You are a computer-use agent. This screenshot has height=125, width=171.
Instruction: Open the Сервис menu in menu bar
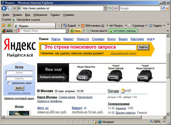pyautogui.click(x=55, y=15)
